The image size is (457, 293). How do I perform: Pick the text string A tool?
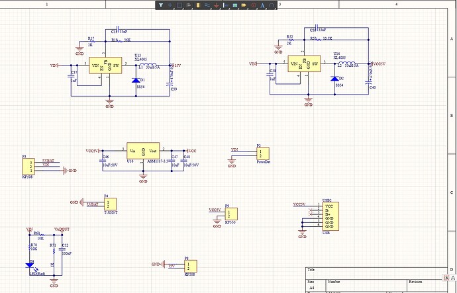(263, 5)
